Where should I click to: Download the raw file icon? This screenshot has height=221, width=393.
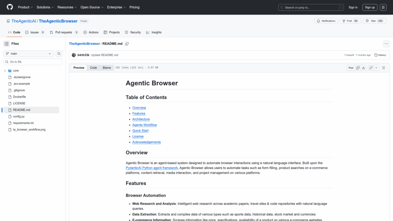[x=363, y=68]
